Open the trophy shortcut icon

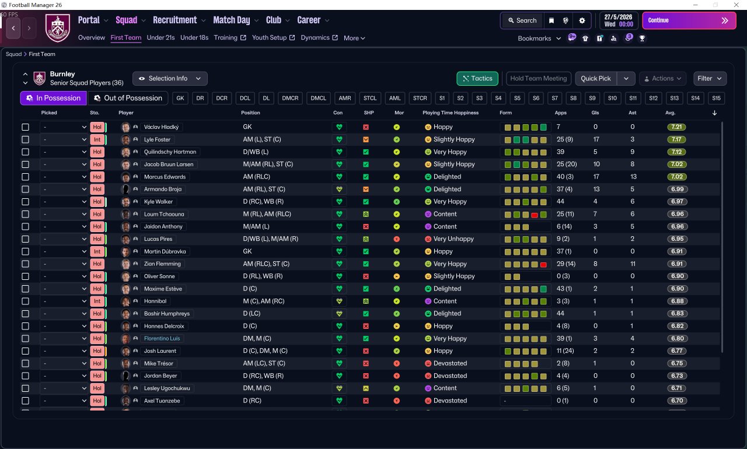tap(642, 38)
